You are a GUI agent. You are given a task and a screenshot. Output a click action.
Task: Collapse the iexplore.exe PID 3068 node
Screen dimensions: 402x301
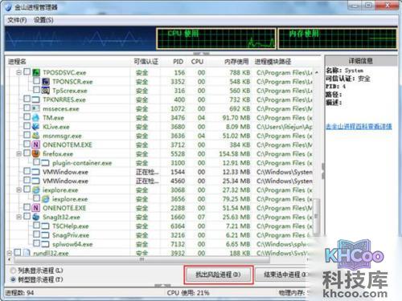[x=18, y=190]
